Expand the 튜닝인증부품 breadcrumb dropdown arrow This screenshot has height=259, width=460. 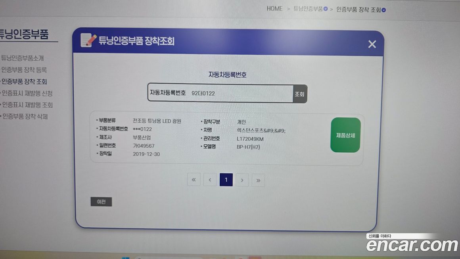coord(326,9)
